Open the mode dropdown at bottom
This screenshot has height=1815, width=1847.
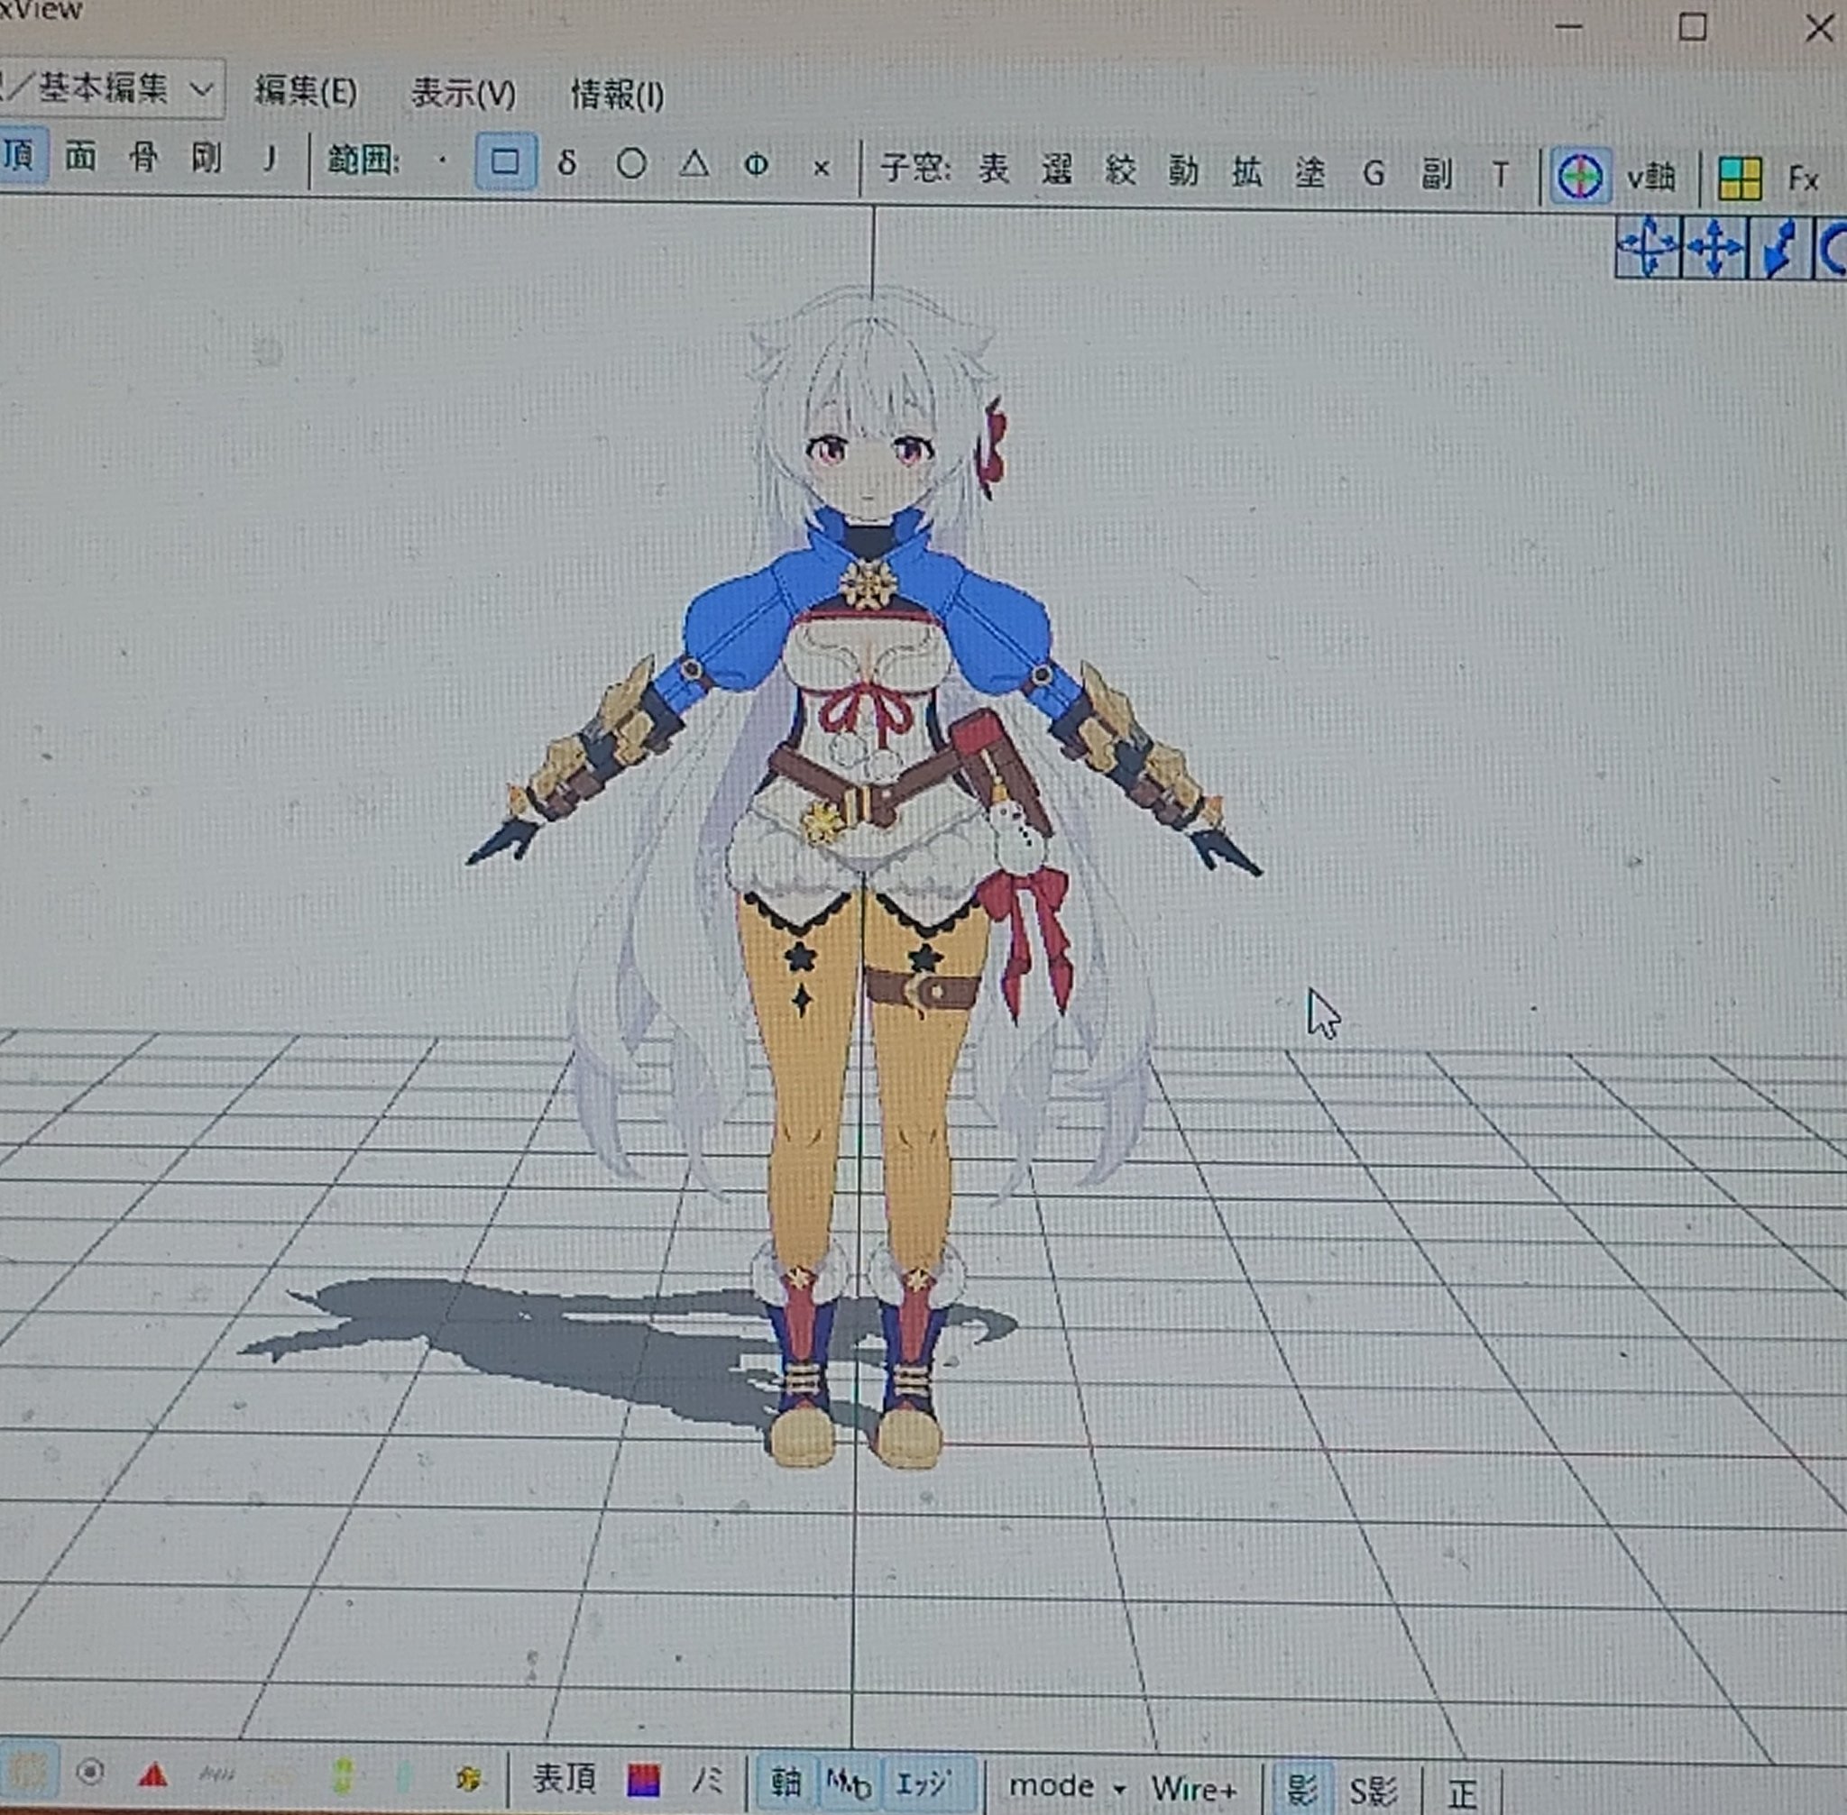pyautogui.click(x=1066, y=1785)
